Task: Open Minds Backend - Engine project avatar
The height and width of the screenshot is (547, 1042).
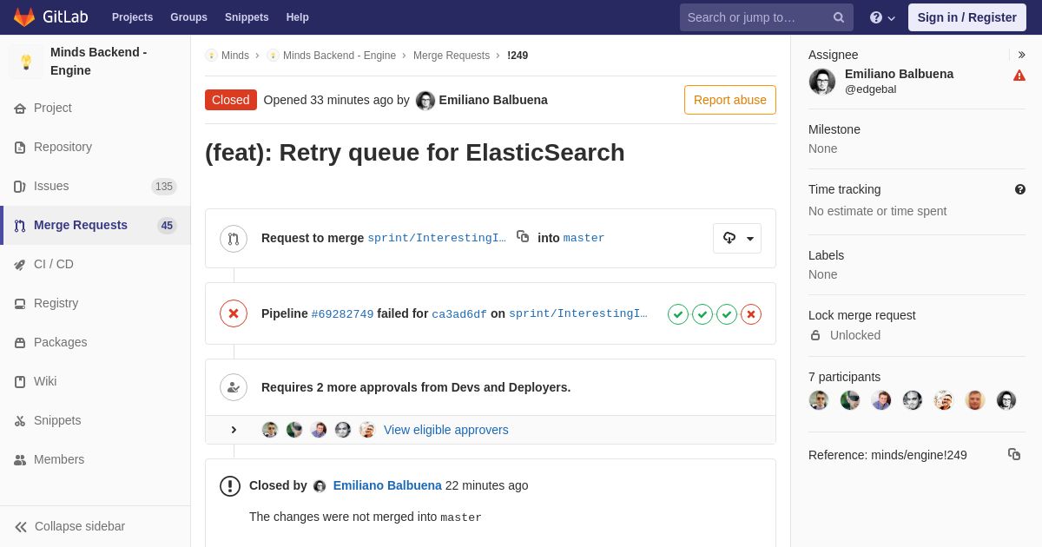Action: [x=26, y=62]
